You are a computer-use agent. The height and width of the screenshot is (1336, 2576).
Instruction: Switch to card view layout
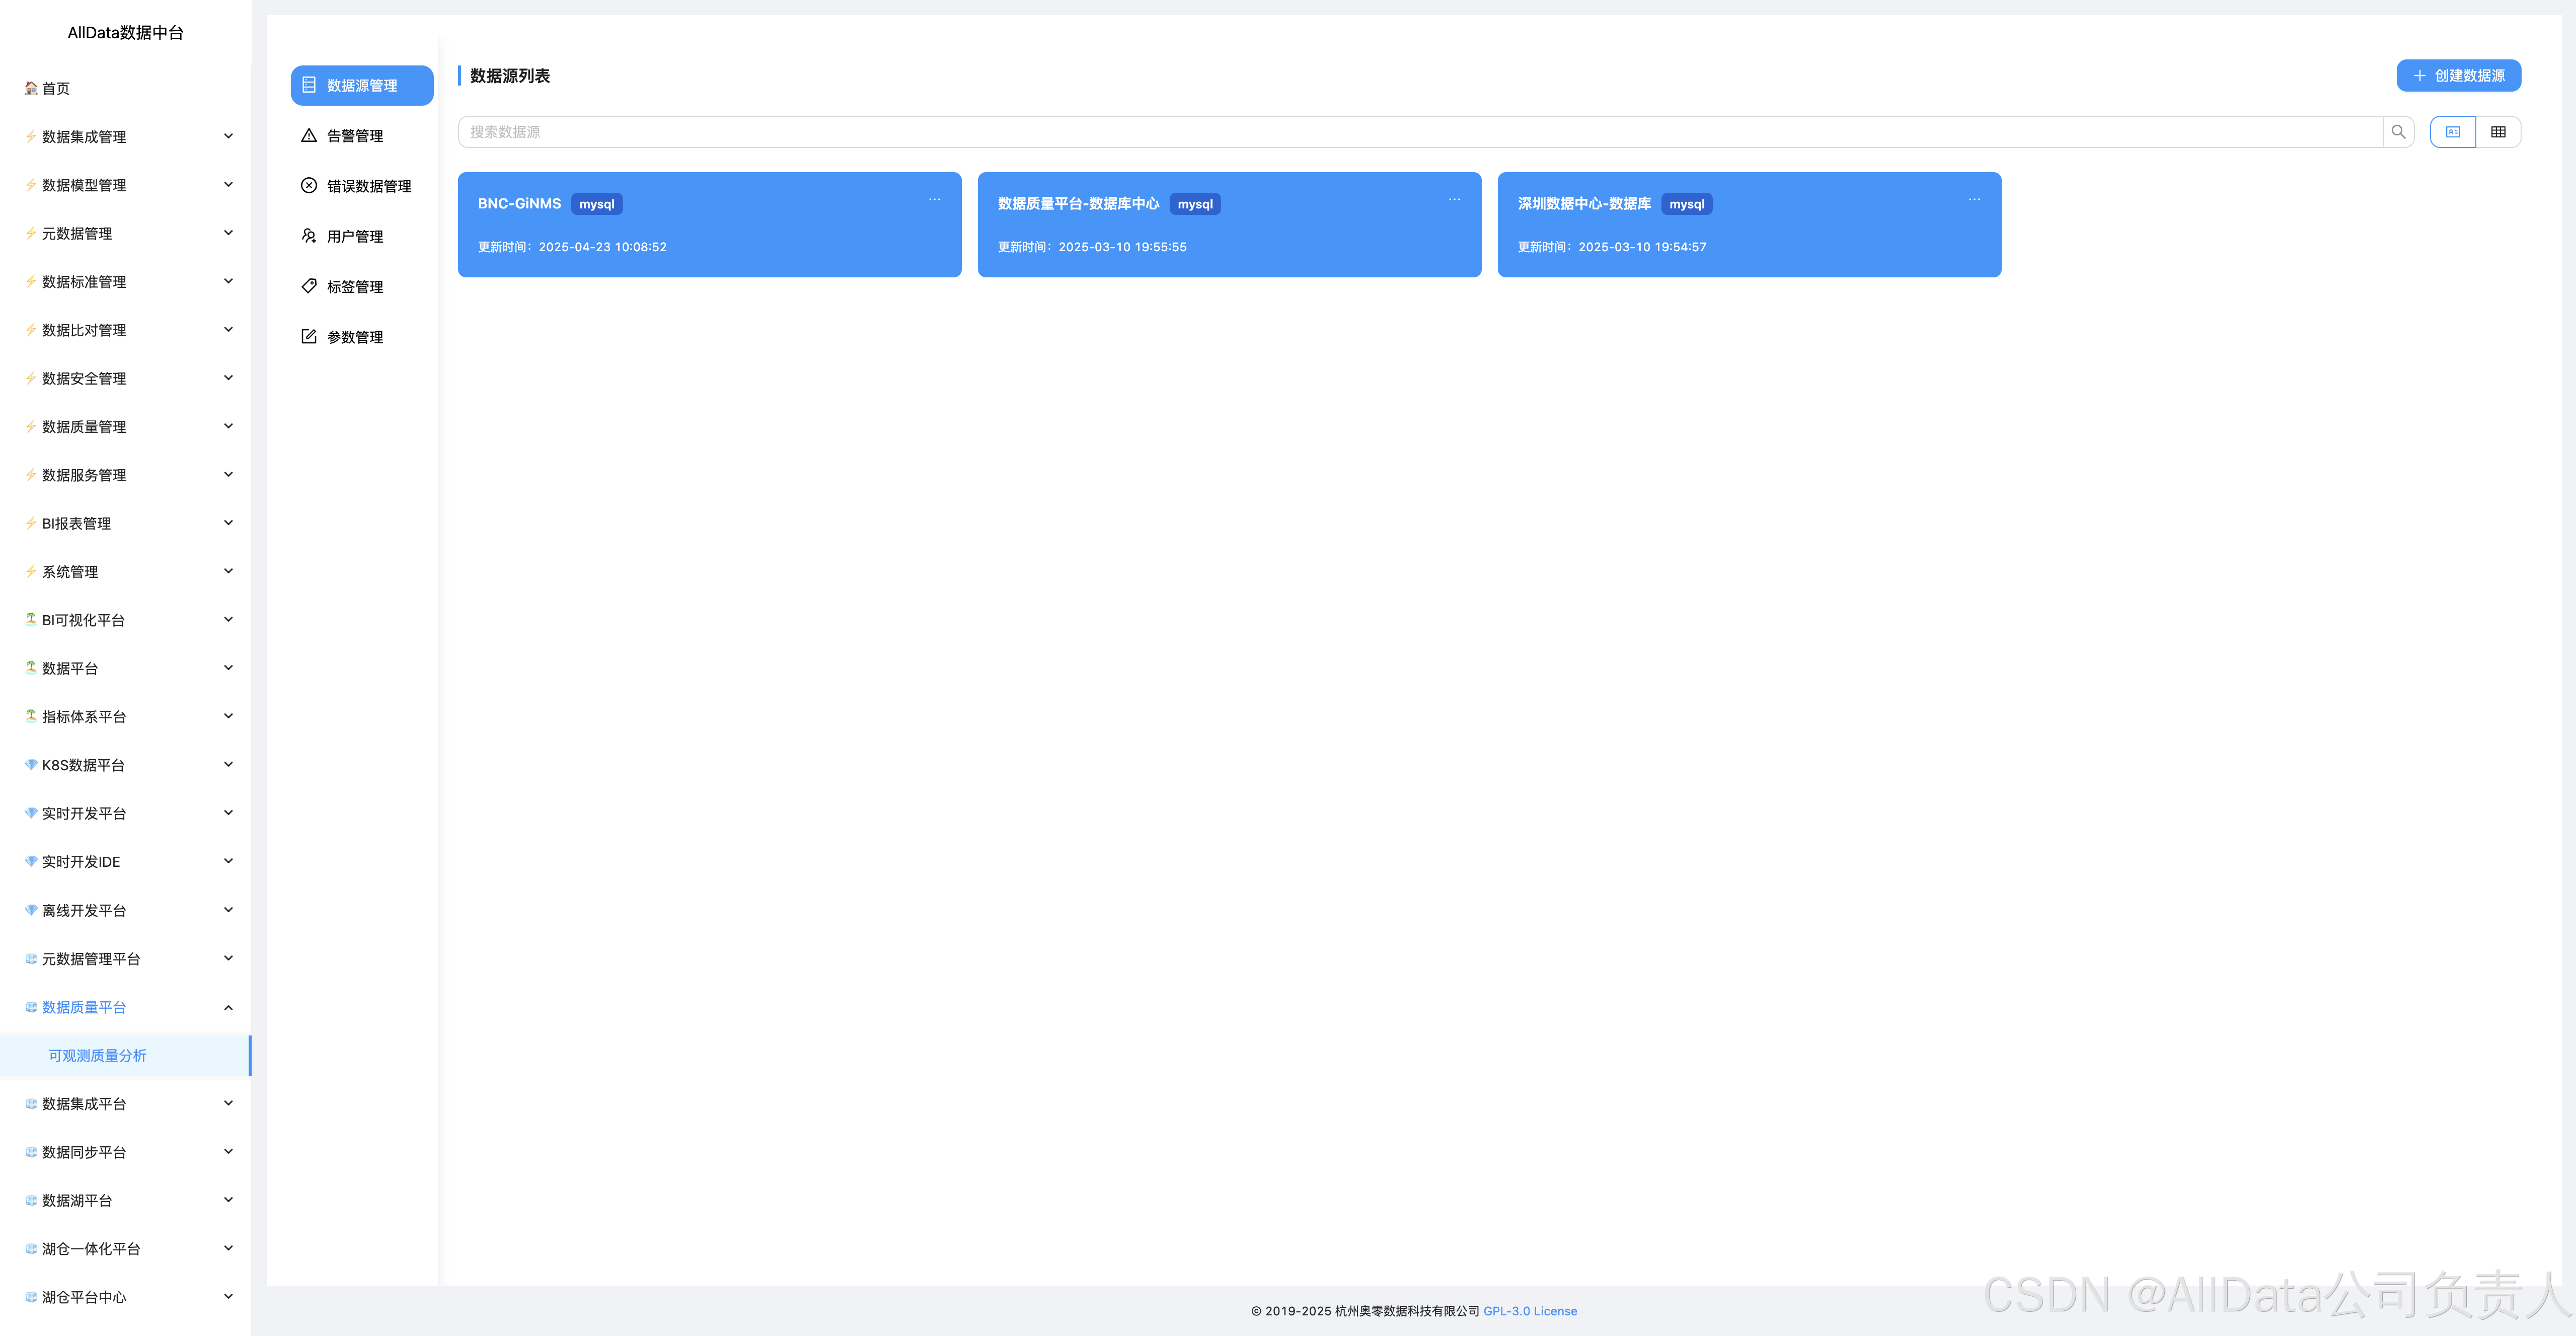2453,132
